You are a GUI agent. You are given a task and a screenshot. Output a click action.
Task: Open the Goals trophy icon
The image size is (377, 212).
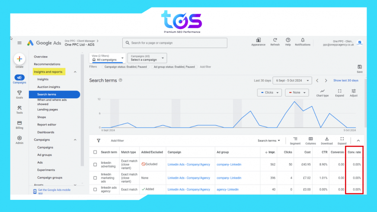[x=19, y=93]
